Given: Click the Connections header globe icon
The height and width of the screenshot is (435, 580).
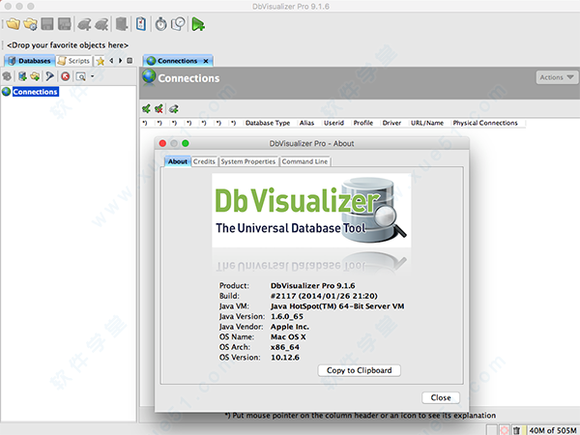Looking at the screenshot, I should [149, 77].
